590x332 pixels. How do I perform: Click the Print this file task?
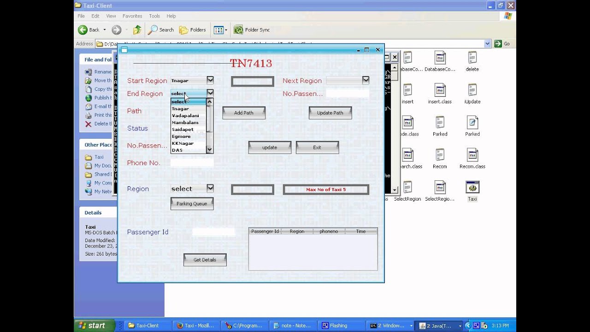98,115
